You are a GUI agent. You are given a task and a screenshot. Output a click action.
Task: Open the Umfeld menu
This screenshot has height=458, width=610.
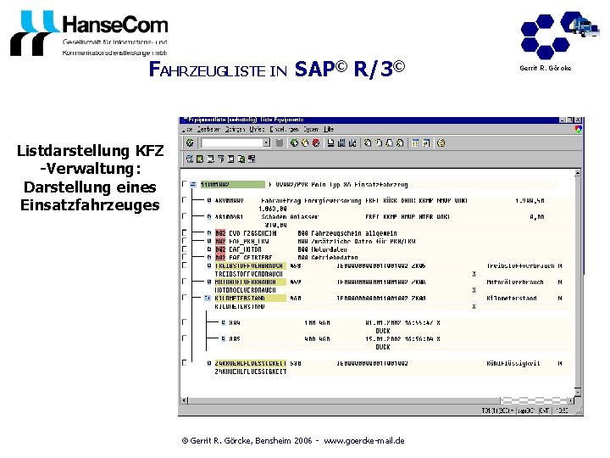258,129
